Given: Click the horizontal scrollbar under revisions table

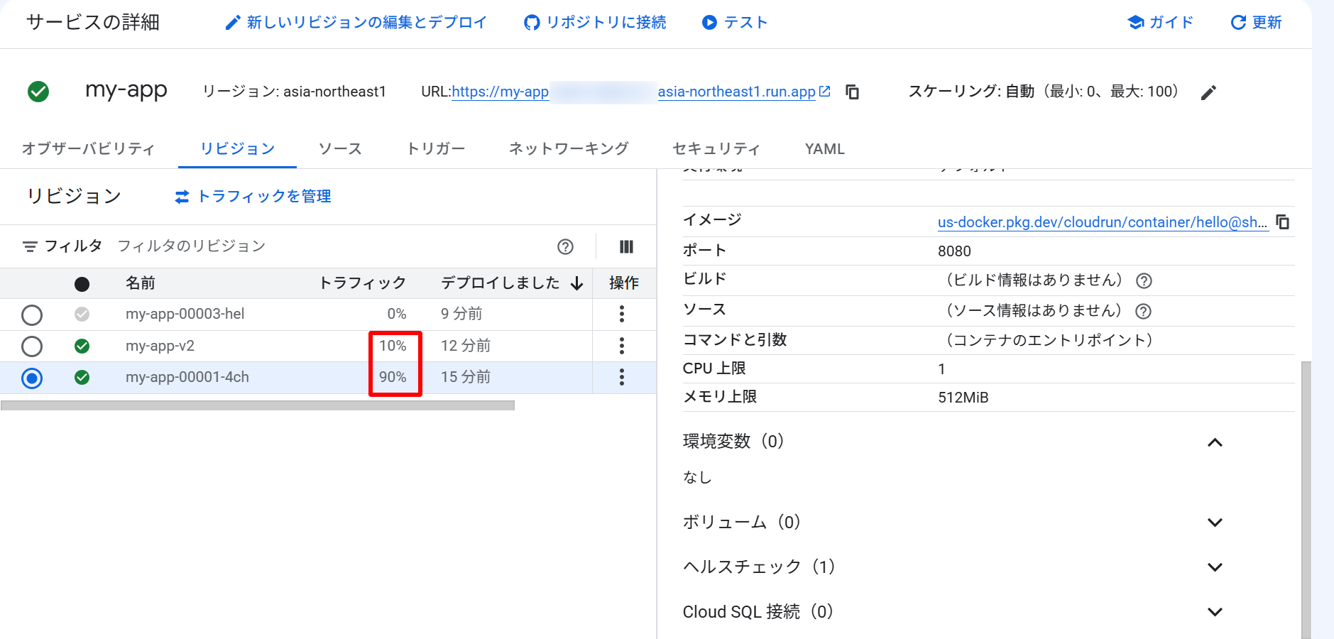Looking at the screenshot, I should click(258, 405).
